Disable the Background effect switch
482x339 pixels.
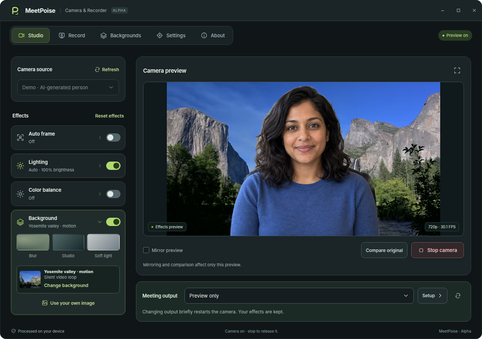(113, 222)
